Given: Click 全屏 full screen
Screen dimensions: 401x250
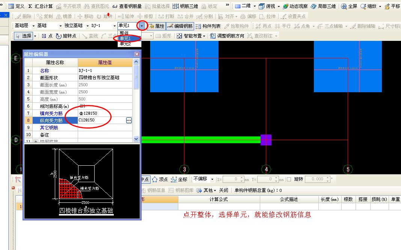Looking at the screenshot, I should point(349,6).
